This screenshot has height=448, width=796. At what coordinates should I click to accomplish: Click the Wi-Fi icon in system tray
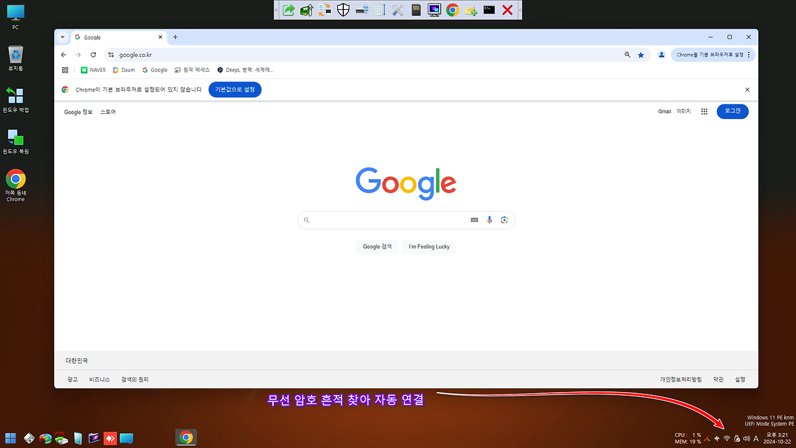(x=726, y=438)
